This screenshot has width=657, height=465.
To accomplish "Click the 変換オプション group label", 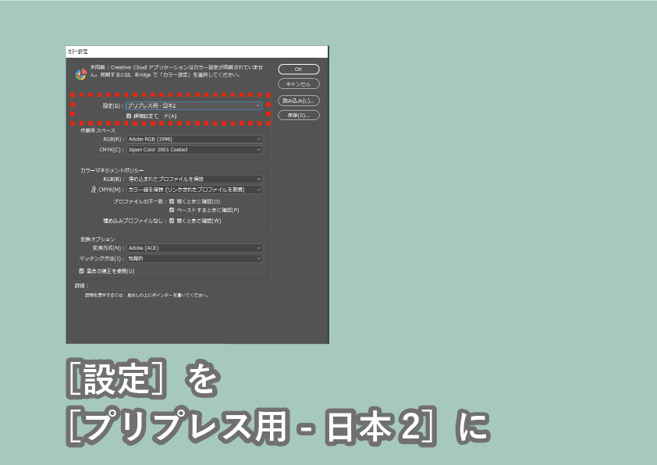I will (x=98, y=240).
